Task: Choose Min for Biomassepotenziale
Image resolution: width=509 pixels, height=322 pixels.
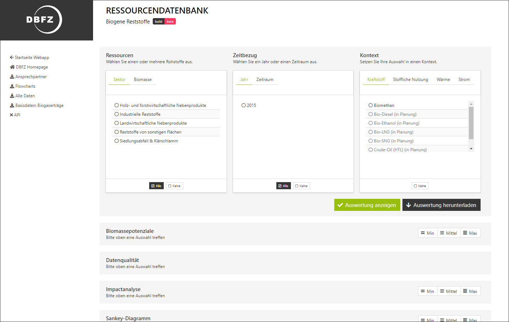Action: (x=428, y=233)
